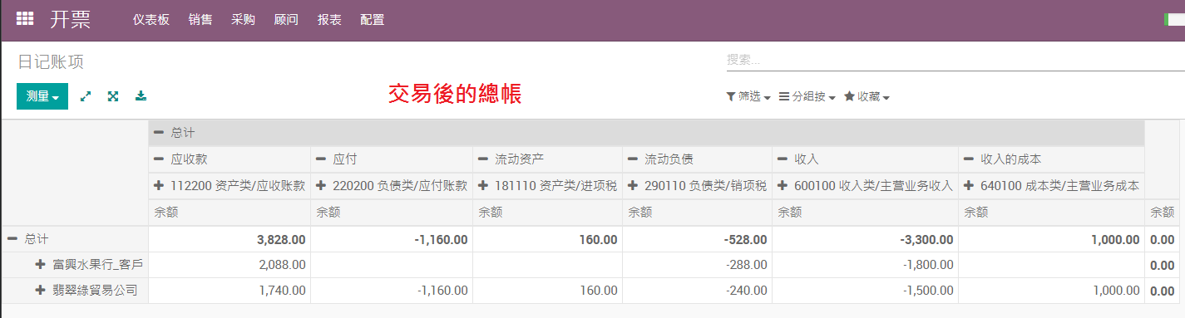Open the 测量 measures dropdown

point(42,96)
